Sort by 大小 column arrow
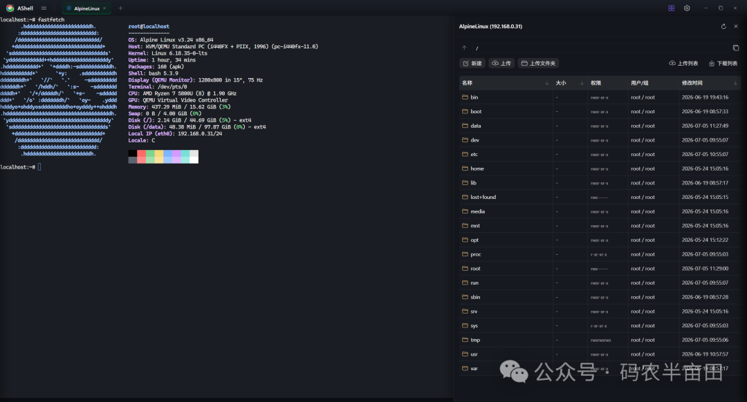The width and height of the screenshot is (747, 402). (x=582, y=84)
